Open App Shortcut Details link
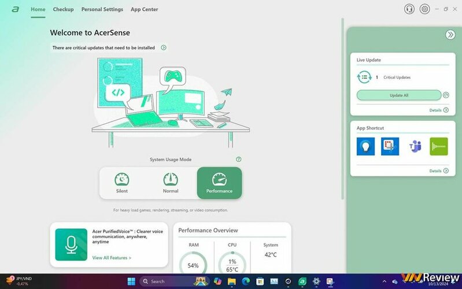The image size is (462, 289). 439,171
